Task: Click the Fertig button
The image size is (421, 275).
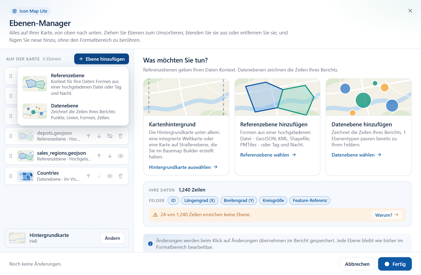Action: [x=395, y=264]
